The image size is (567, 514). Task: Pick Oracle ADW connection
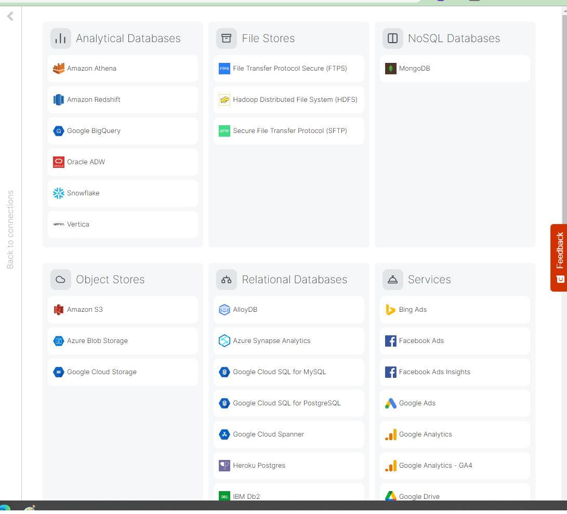(123, 162)
